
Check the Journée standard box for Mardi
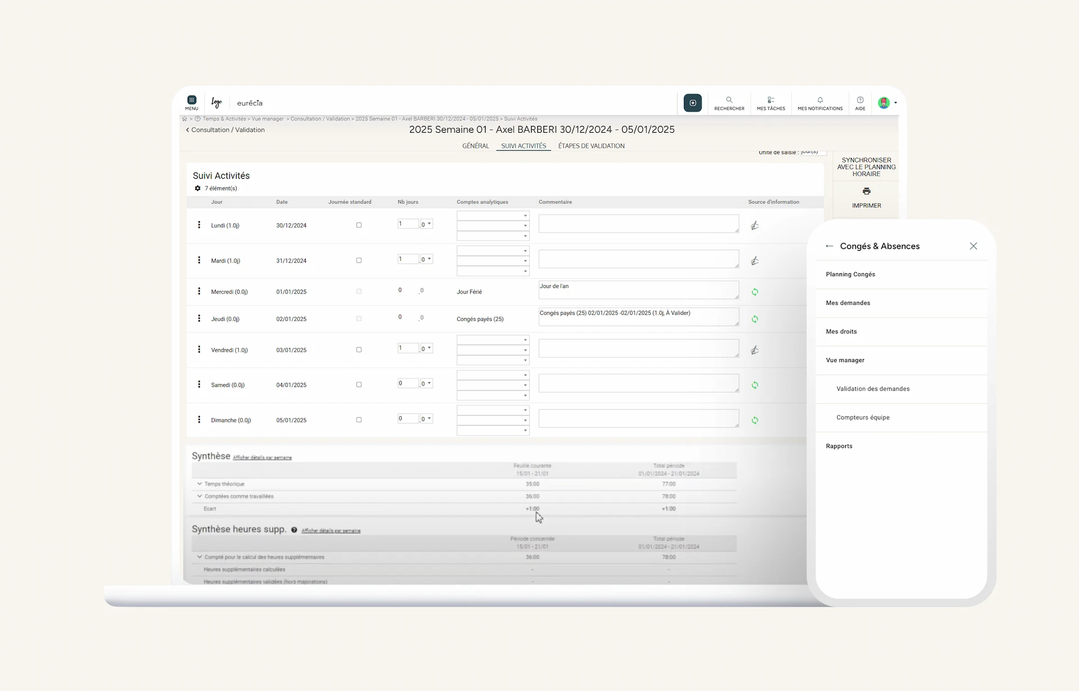pos(359,260)
